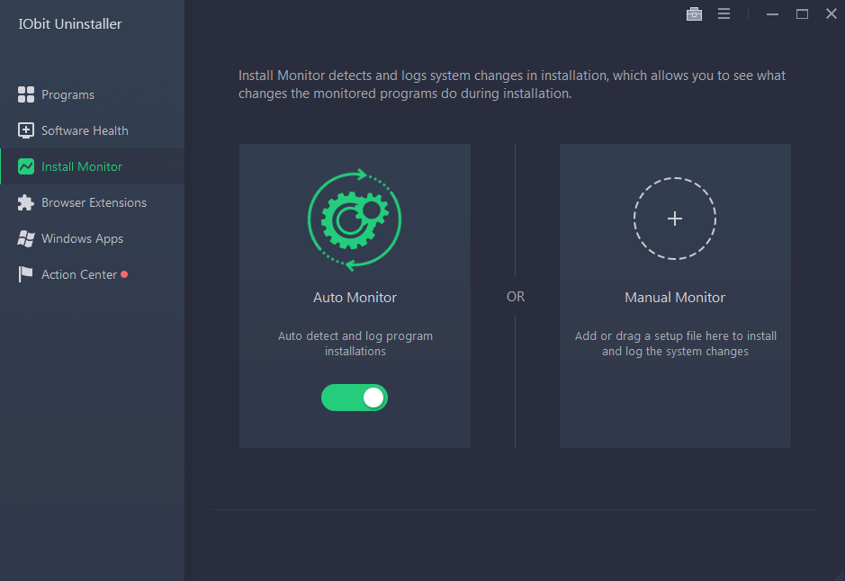Click the IObit Uninstaller title

70,23
